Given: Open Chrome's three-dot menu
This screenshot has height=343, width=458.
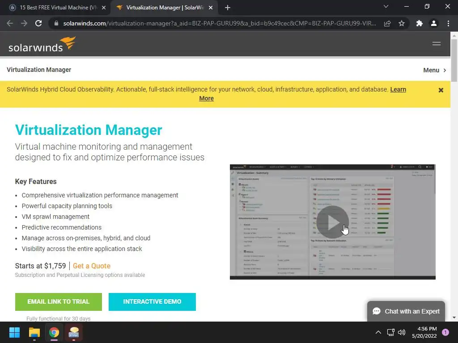Looking at the screenshot, I should click(448, 23).
